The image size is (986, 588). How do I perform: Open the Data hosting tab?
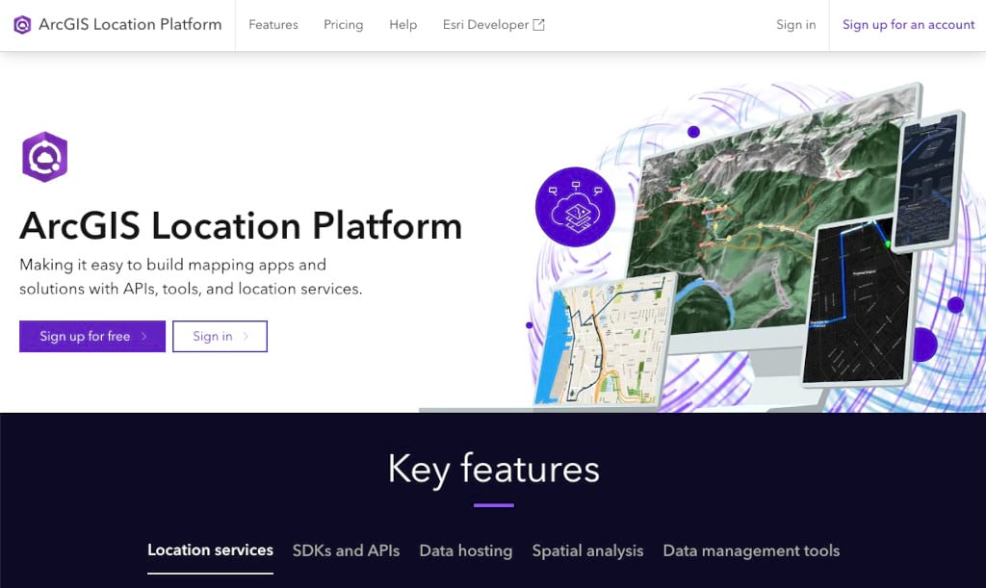click(x=466, y=550)
